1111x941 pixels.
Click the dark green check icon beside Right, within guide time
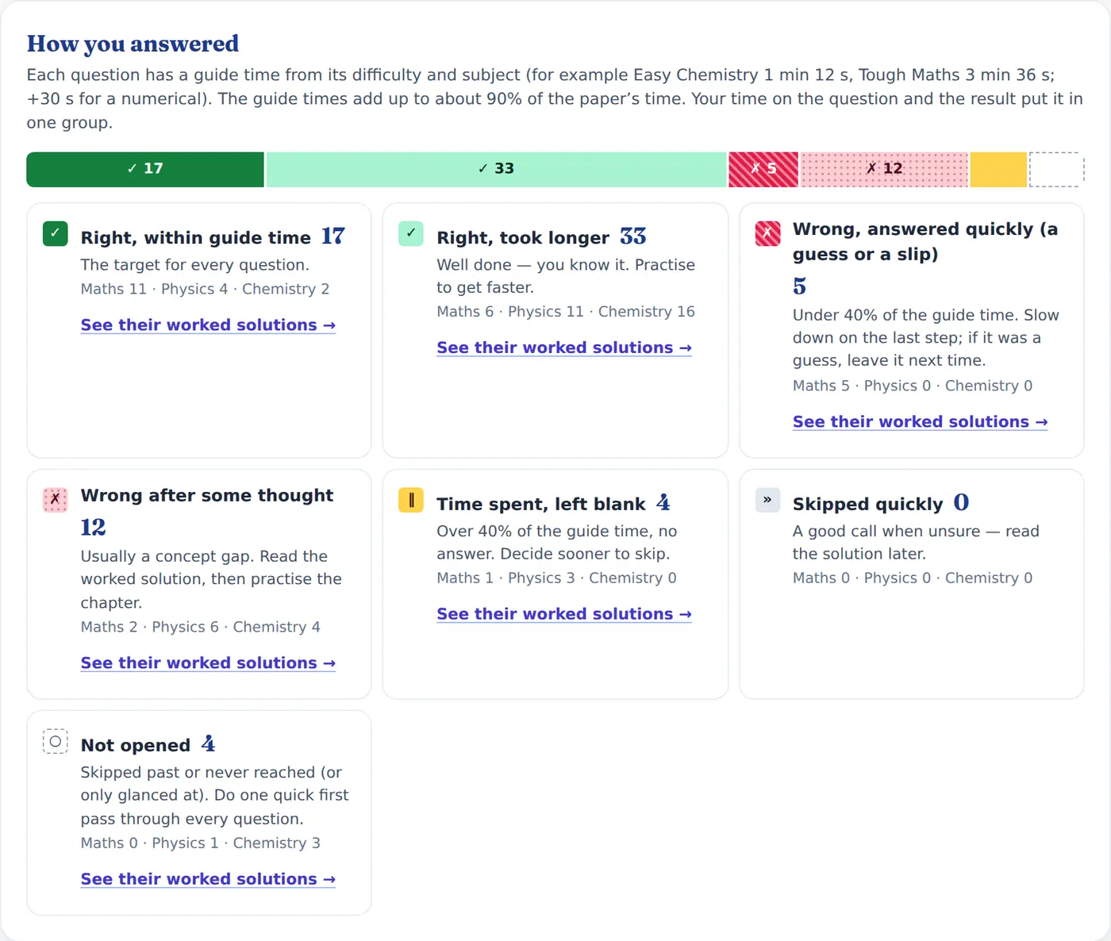[55, 233]
